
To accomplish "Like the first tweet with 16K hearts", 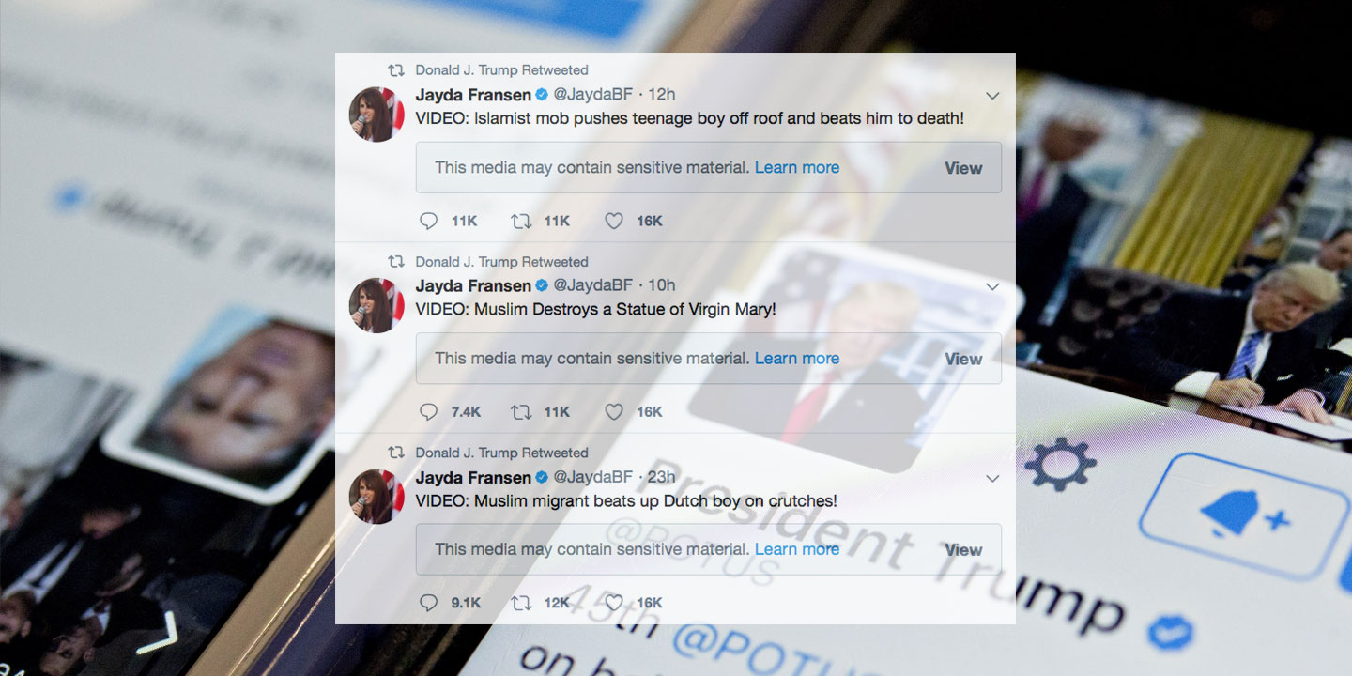I will (x=613, y=221).
